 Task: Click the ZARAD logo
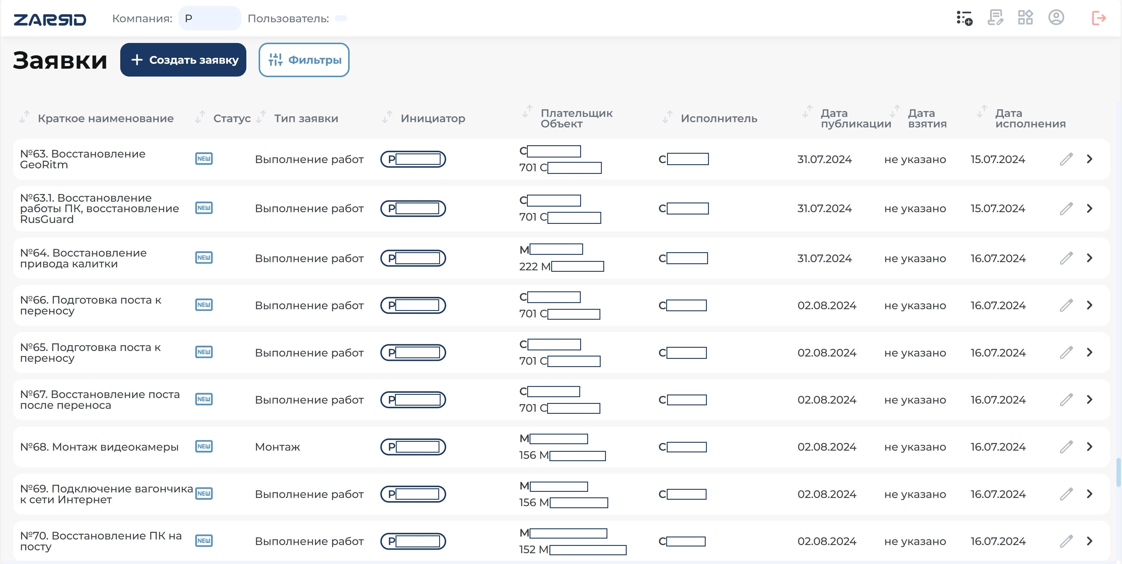tap(50, 20)
